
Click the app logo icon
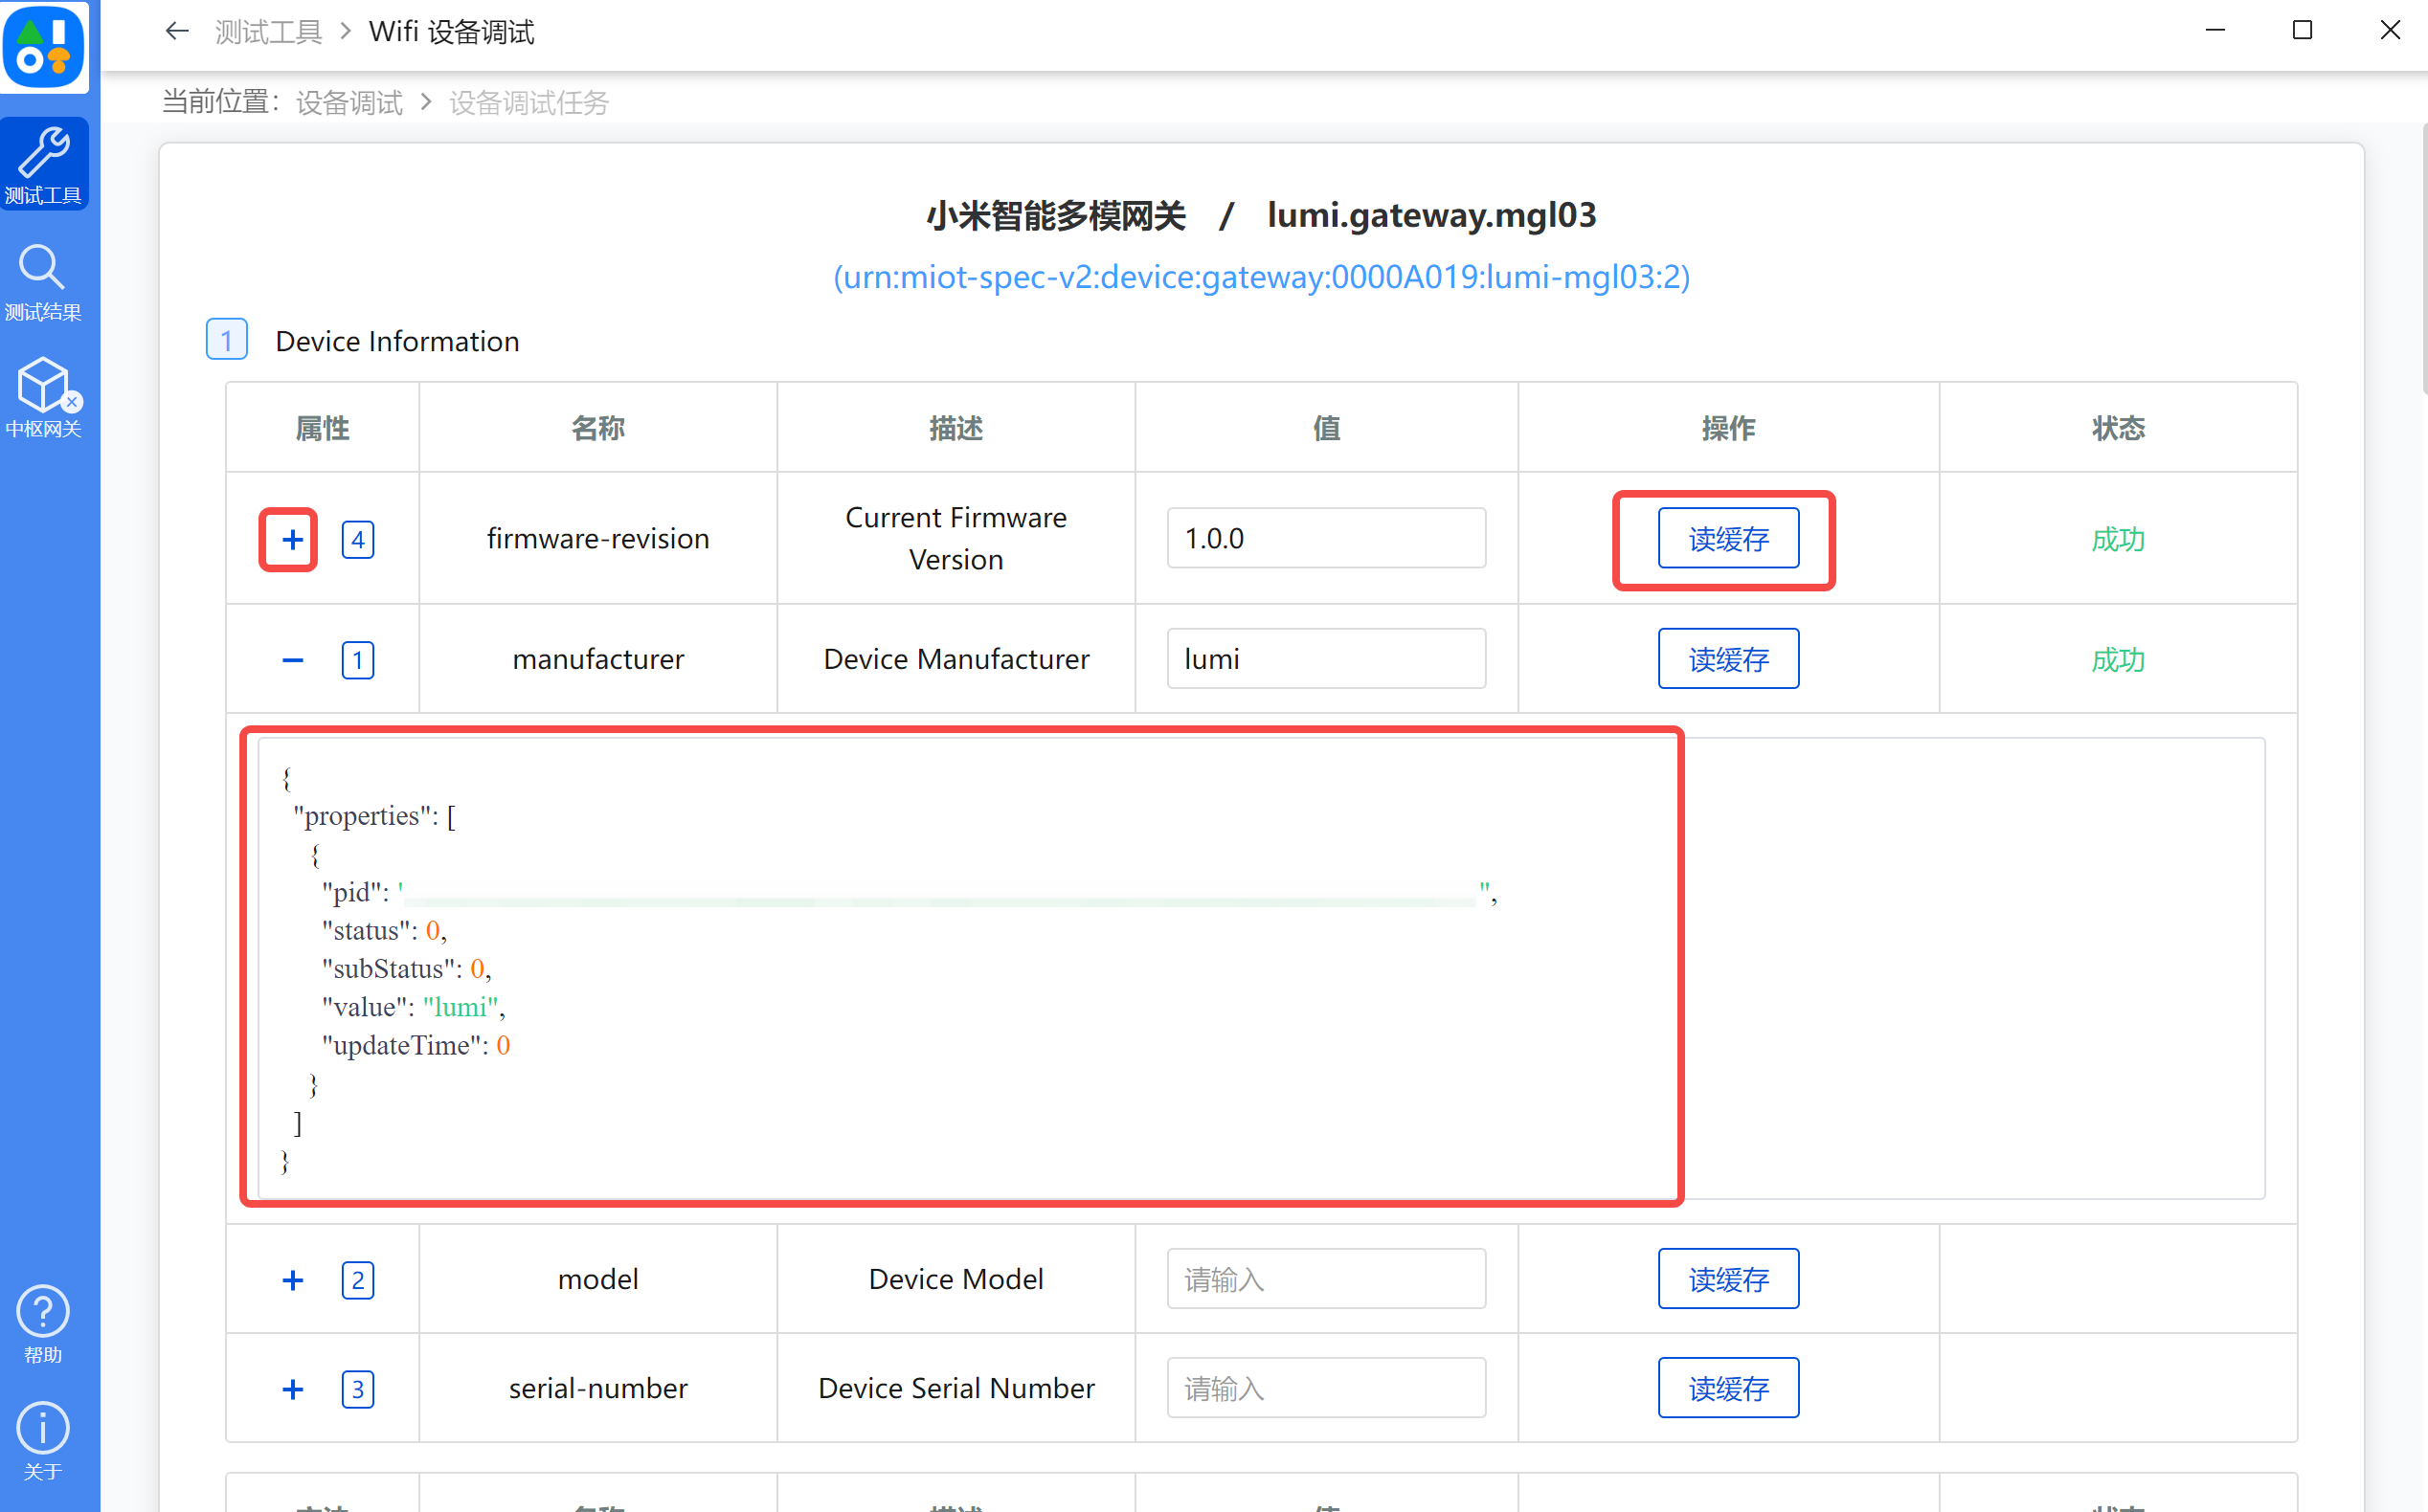click(x=44, y=46)
